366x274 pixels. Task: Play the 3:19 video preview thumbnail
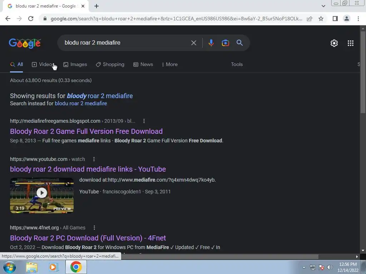coord(42,196)
